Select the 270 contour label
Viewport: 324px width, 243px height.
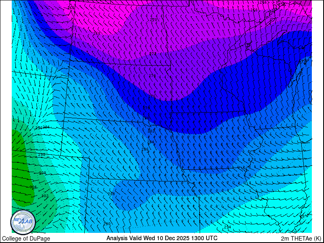(153, 19)
